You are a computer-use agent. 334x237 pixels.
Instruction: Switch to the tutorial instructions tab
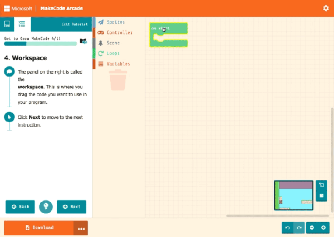(22, 24)
